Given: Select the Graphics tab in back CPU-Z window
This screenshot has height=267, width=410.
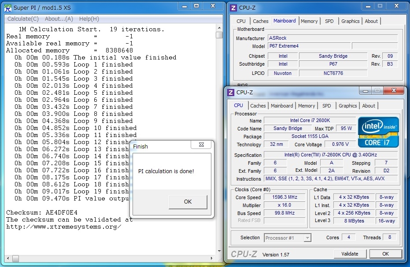Looking at the screenshot, I should [x=351, y=21].
